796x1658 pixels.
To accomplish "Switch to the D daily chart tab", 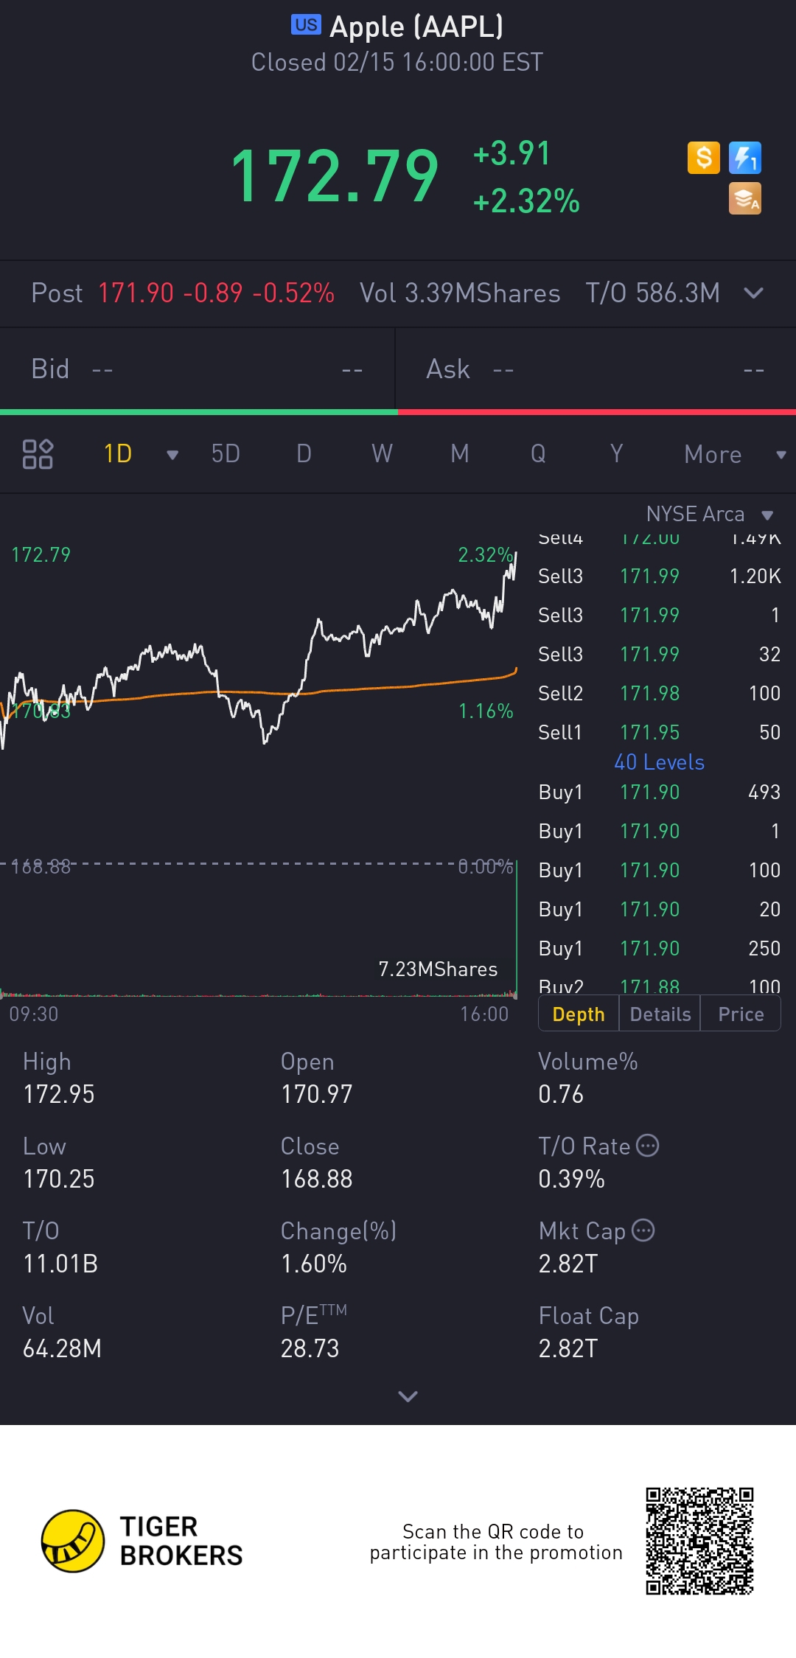I will (x=304, y=454).
